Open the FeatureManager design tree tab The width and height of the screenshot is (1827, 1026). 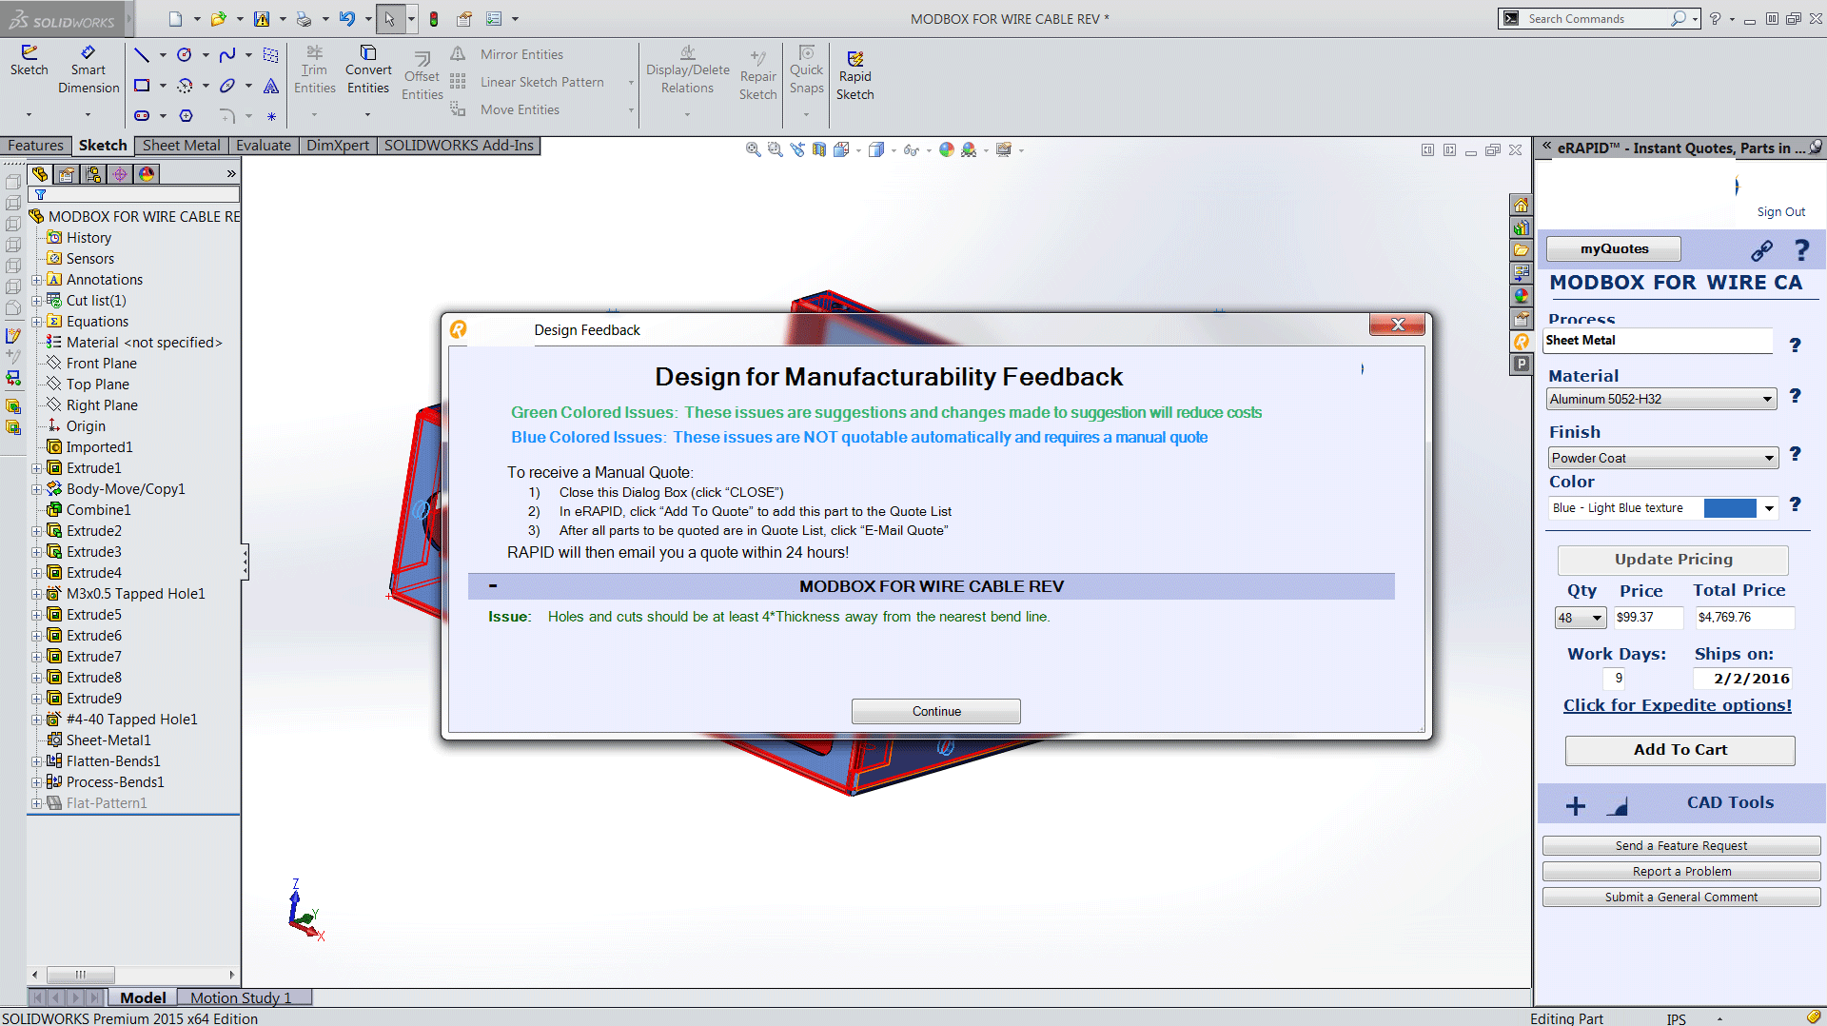tap(40, 174)
